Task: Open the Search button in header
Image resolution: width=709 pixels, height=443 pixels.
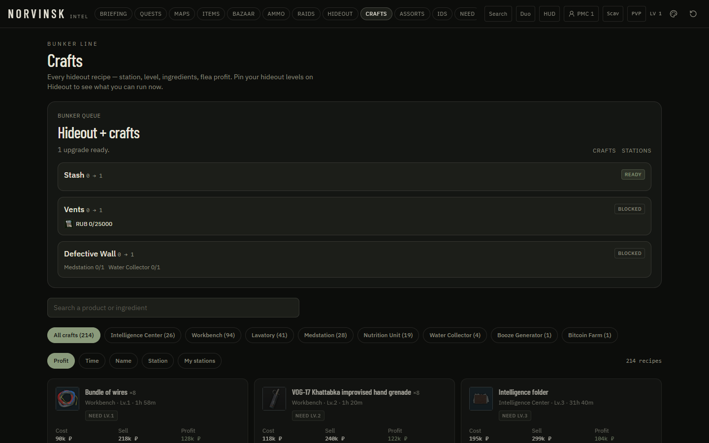Action: pyautogui.click(x=498, y=14)
